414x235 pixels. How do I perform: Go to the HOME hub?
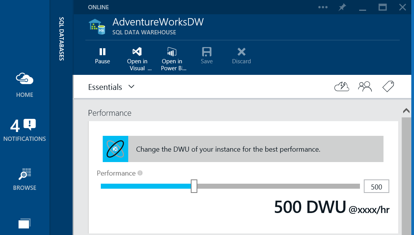25,85
